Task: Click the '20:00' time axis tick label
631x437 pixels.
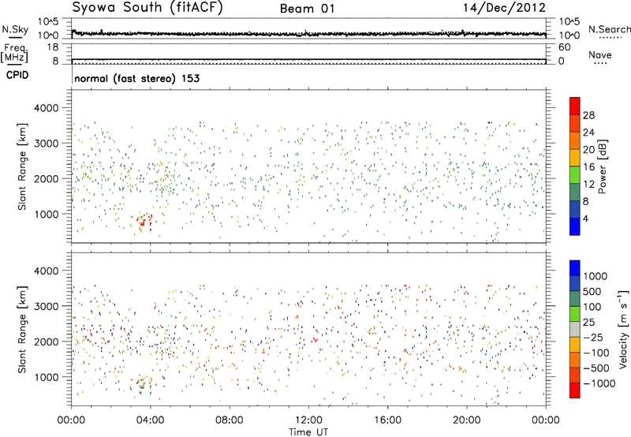Action: pyautogui.click(x=466, y=420)
